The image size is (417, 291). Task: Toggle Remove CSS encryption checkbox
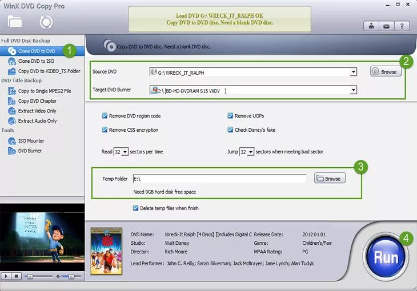point(105,130)
